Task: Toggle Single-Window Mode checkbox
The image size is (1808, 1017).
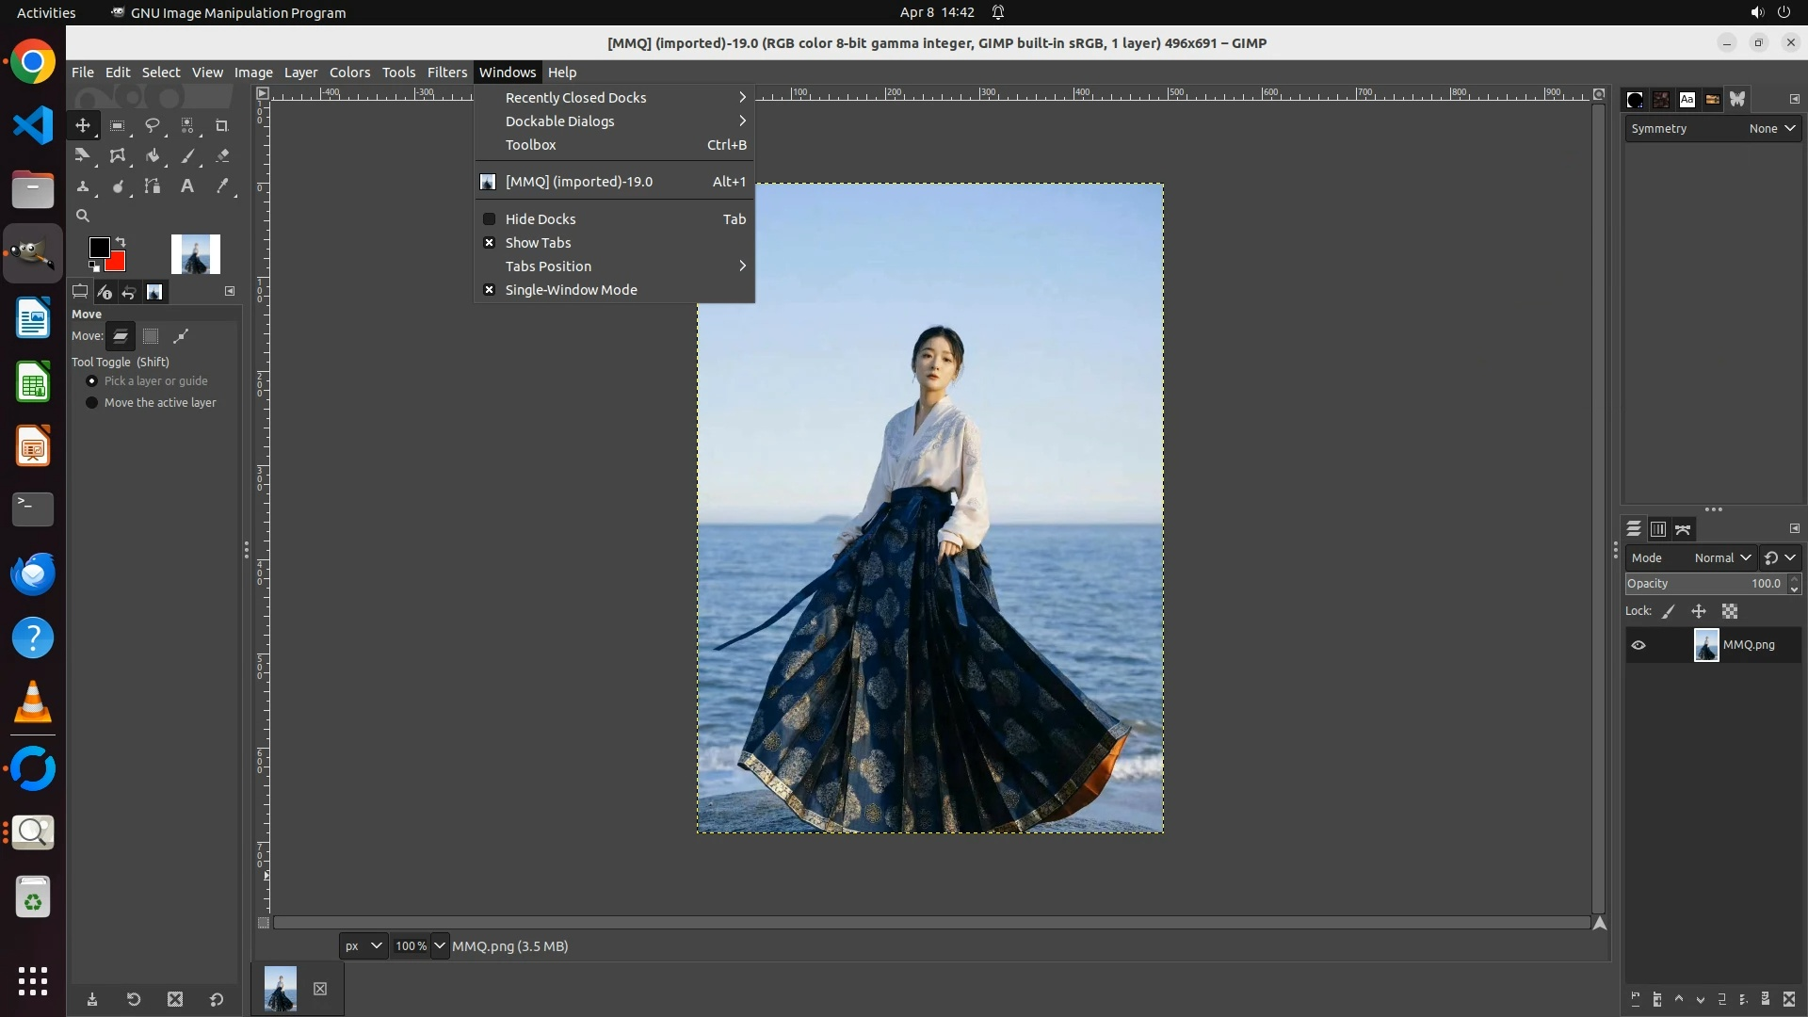Action: [490, 290]
